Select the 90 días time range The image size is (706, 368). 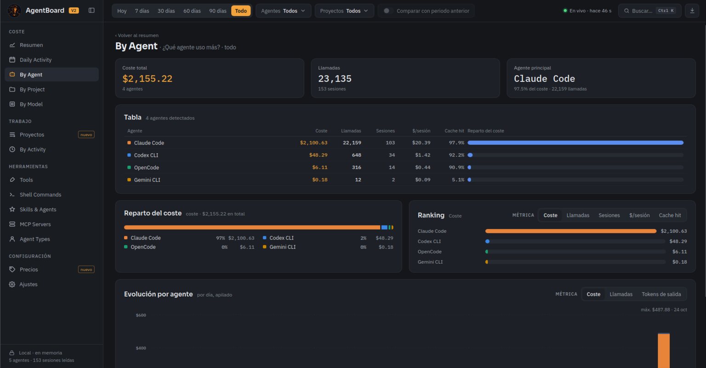point(218,11)
